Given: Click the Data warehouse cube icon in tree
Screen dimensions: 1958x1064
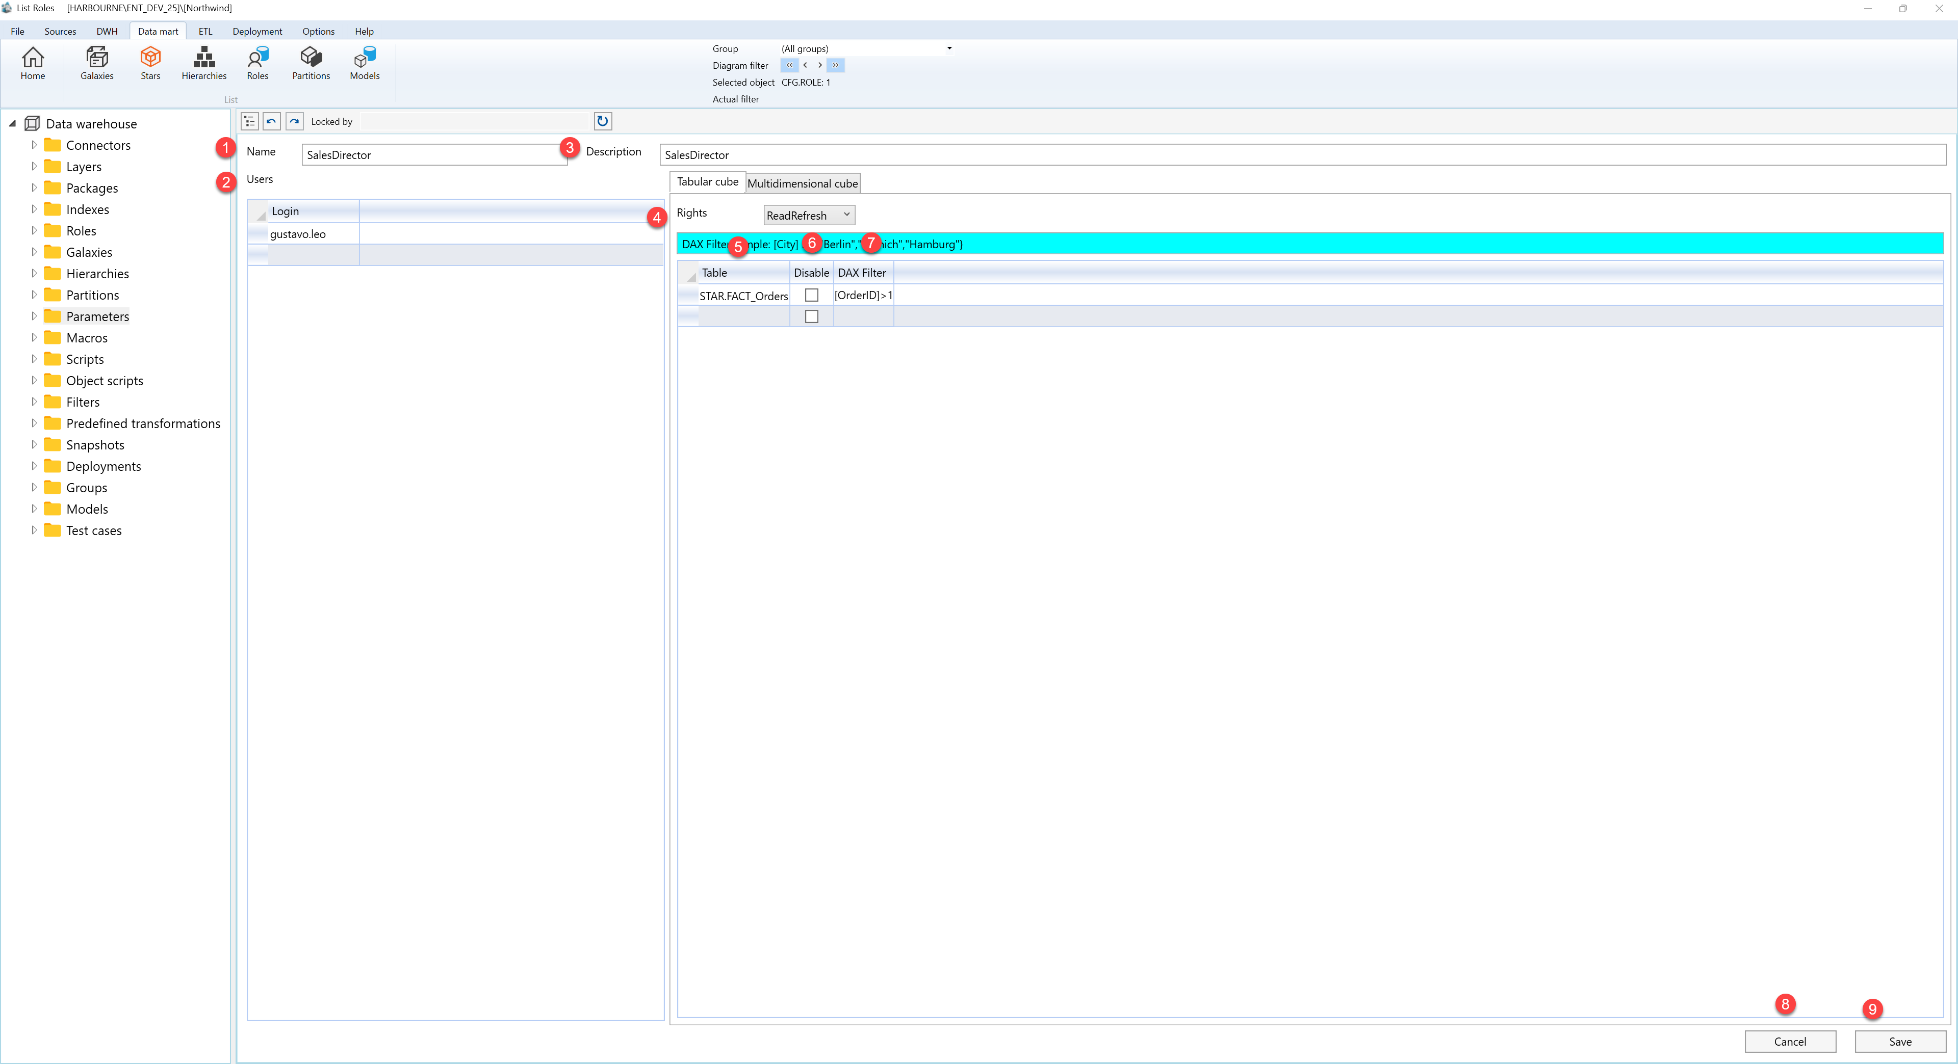Looking at the screenshot, I should (32, 123).
